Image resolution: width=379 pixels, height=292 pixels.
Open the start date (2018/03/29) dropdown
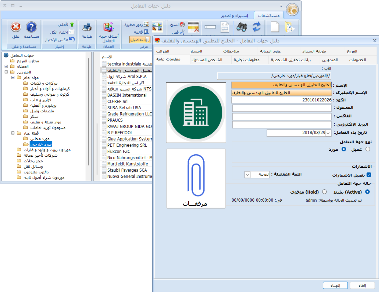point(328,133)
